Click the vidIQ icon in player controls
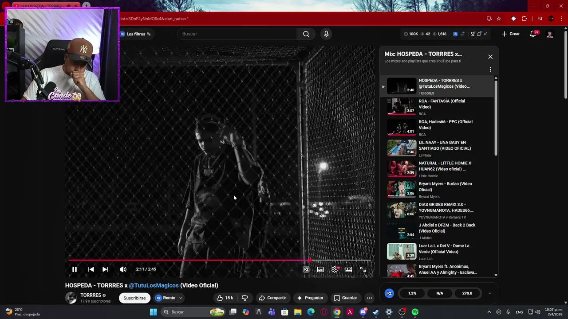 306,269
